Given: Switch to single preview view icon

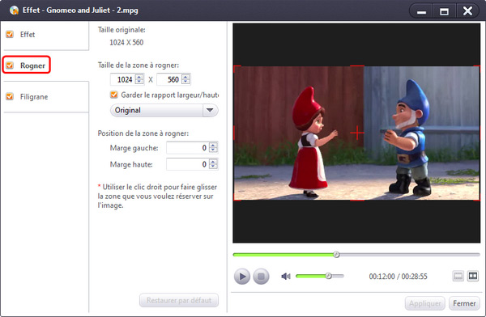Looking at the screenshot, I should coord(458,276).
